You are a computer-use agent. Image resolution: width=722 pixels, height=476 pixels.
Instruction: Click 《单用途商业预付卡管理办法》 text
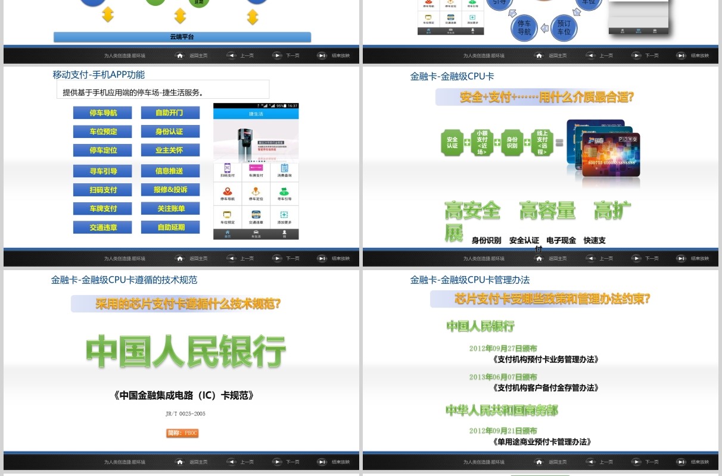pyautogui.click(x=542, y=441)
